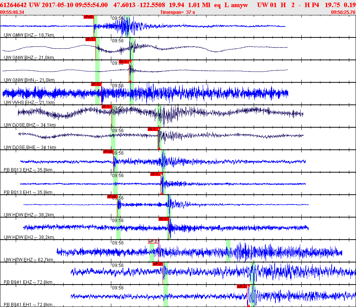Click the 'Timespan= 37 s' label
This screenshot has height=307, width=356.
(178, 12)
